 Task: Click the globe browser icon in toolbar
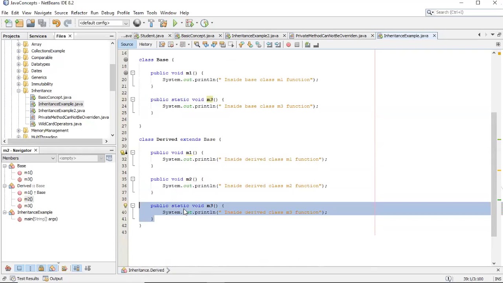pyautogui.click(x=137, y=23)
